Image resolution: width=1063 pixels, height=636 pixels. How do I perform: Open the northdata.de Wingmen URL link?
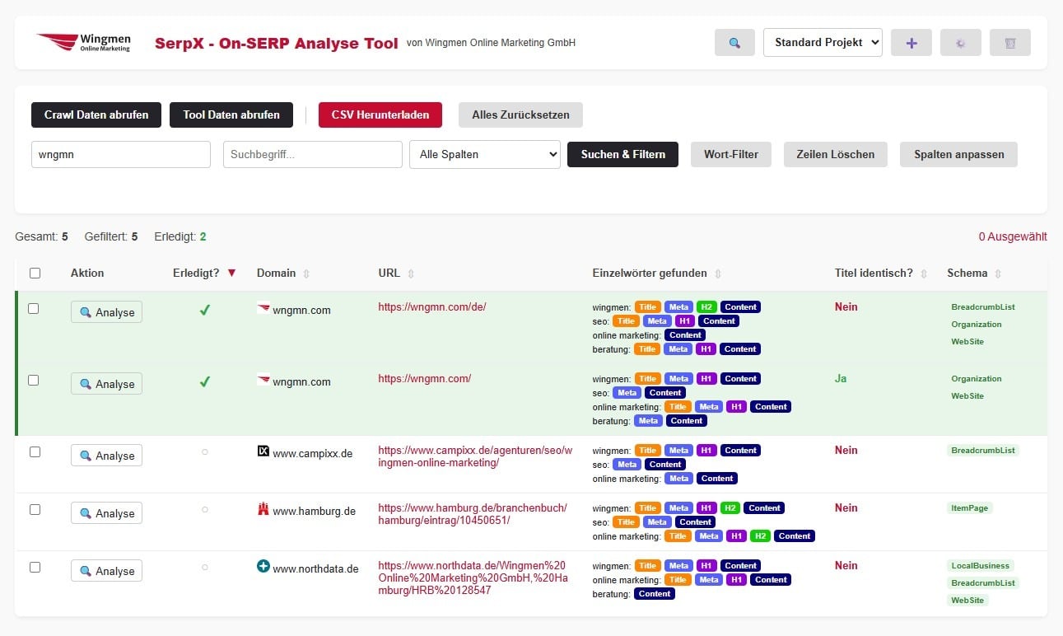[x=473, y=578]
